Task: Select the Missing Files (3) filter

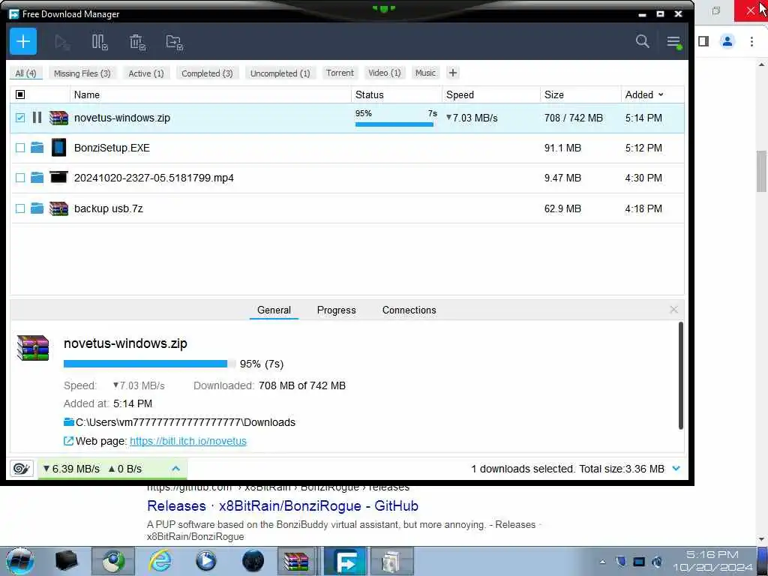Action: pos(82,73)
